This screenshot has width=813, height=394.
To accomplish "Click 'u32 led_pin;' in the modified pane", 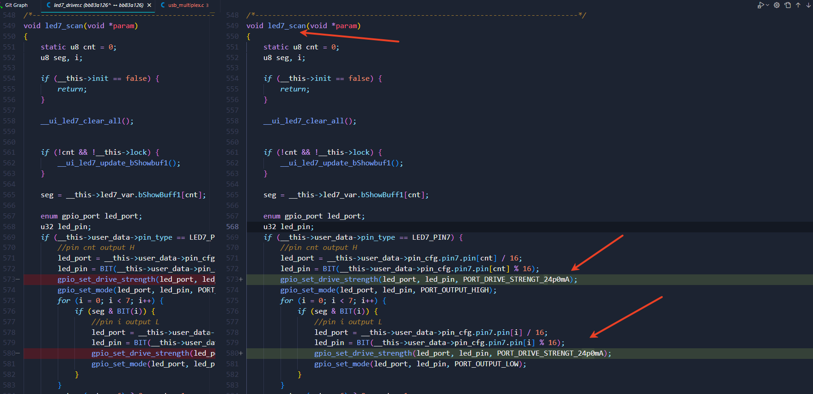I will point(289,227).
